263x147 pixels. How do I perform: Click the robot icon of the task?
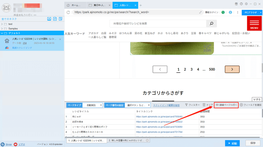7,41
